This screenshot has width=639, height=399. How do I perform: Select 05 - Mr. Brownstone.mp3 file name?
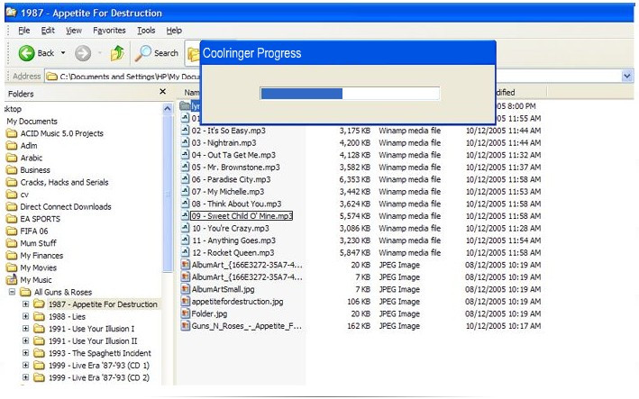[x=235, y=168]
